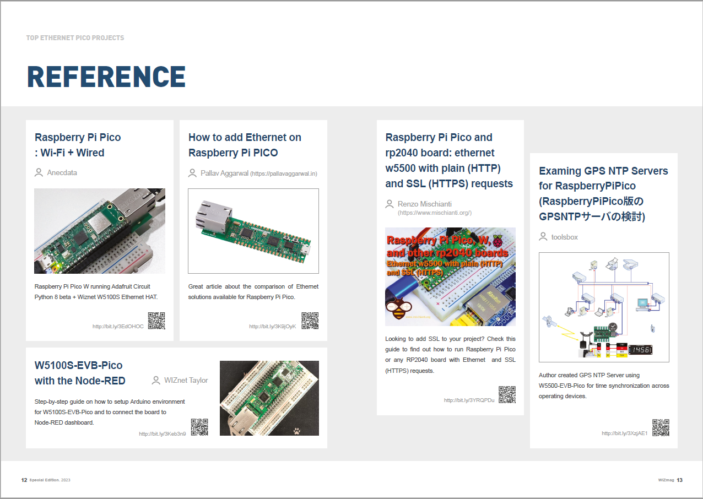Open the link http://bit.ly/3EdOHOC
Image resolution: width=703 pixels, height=499 pixels.
pos(118,327)
